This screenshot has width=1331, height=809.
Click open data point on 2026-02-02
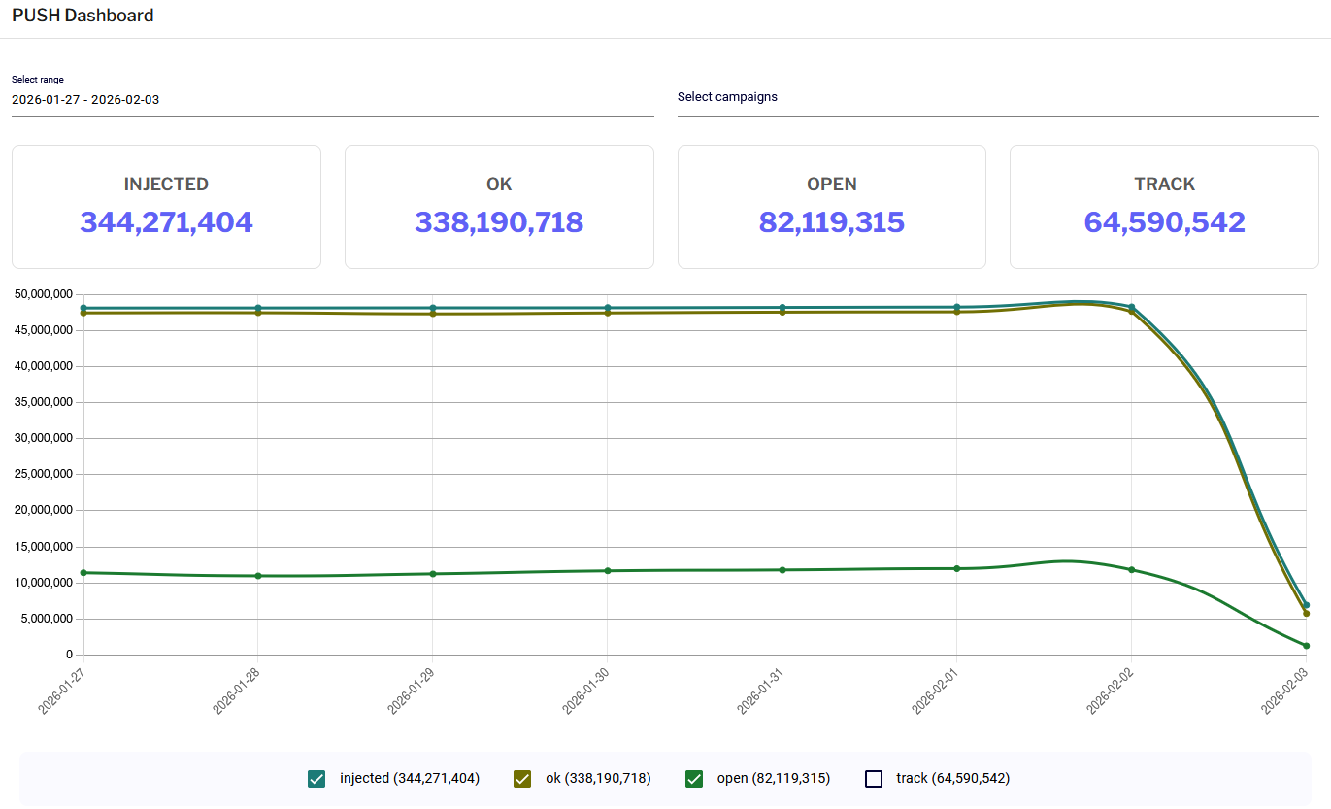coord(1131,569)
